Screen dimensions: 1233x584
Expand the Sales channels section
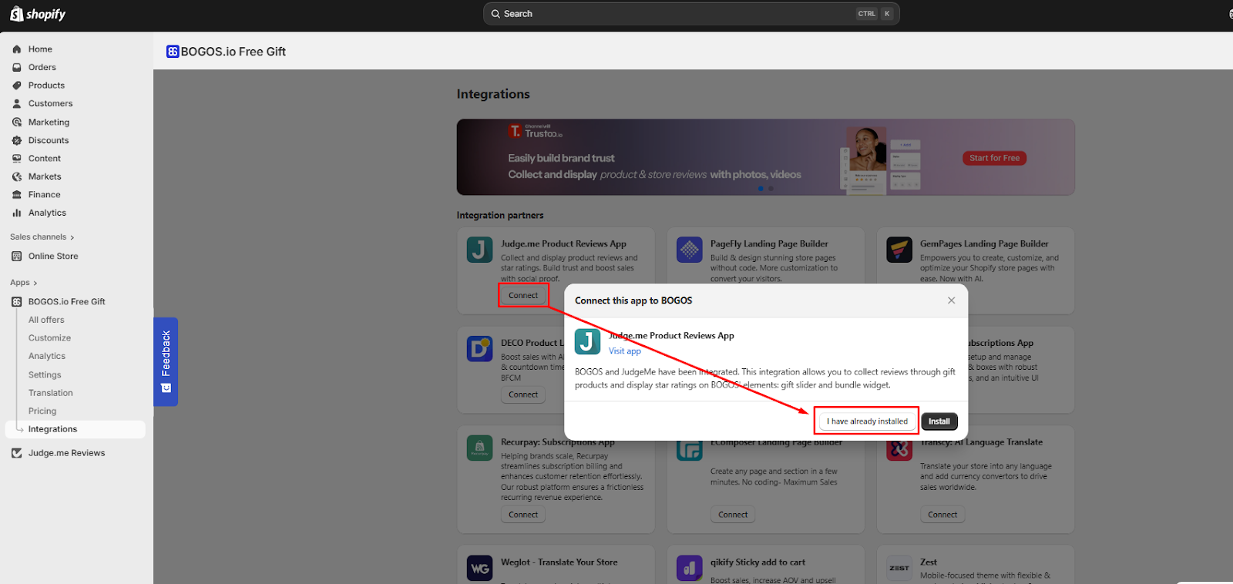pyautogui.click(x=42, y=237)
